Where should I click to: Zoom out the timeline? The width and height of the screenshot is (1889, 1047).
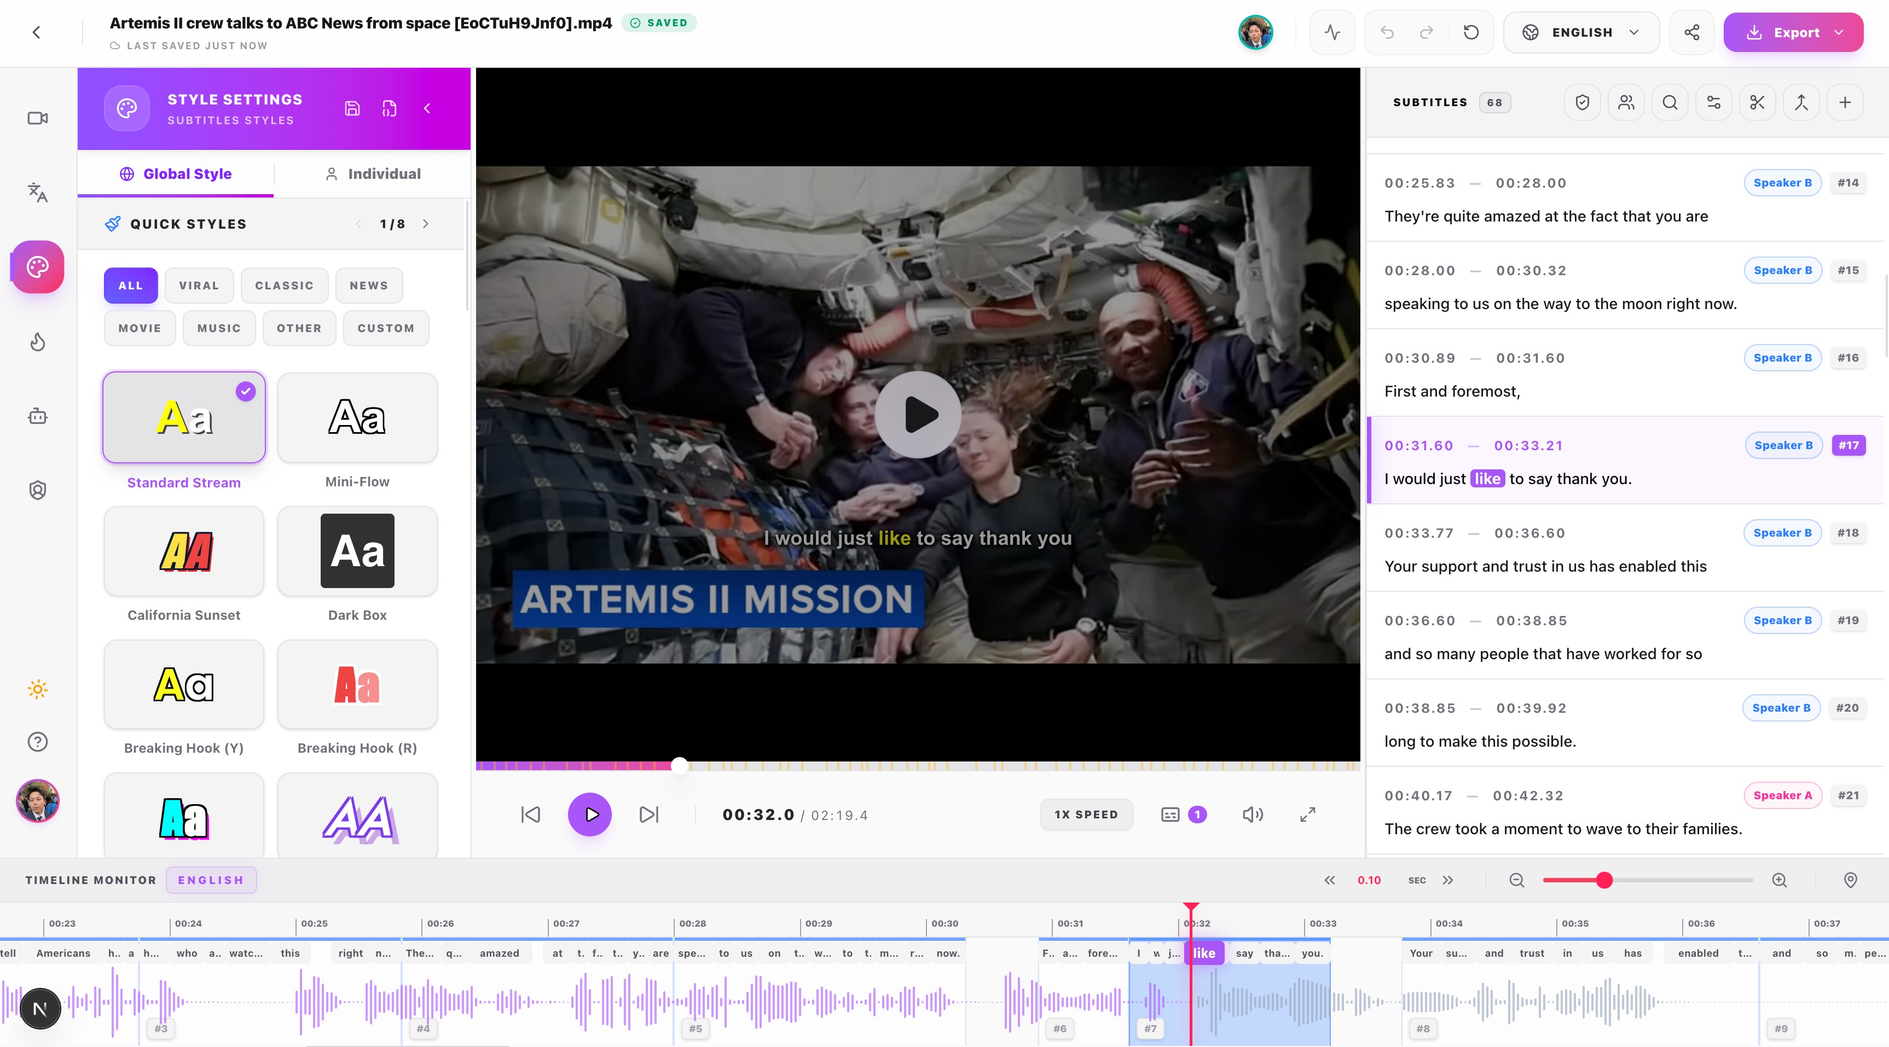click(1517, 880)
